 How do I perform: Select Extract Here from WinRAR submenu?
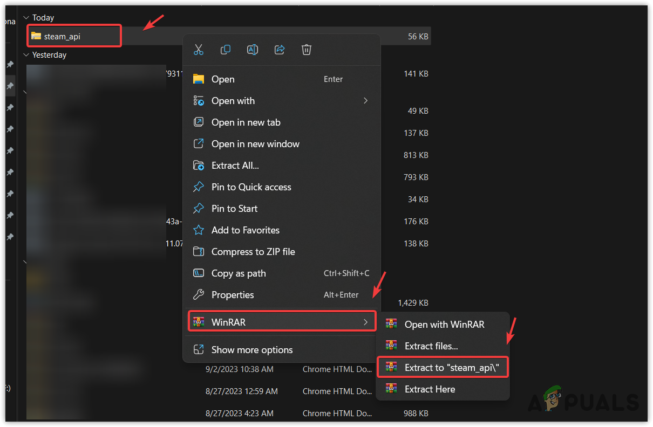point(430,389)
